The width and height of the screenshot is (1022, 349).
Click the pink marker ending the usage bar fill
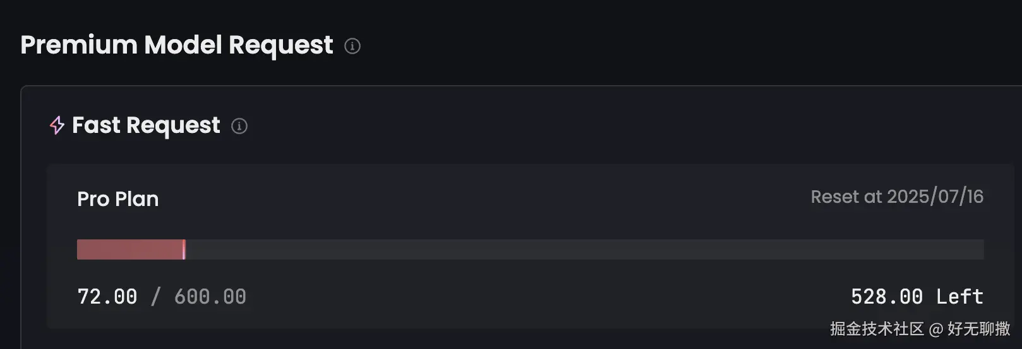[x=184, y=249]
